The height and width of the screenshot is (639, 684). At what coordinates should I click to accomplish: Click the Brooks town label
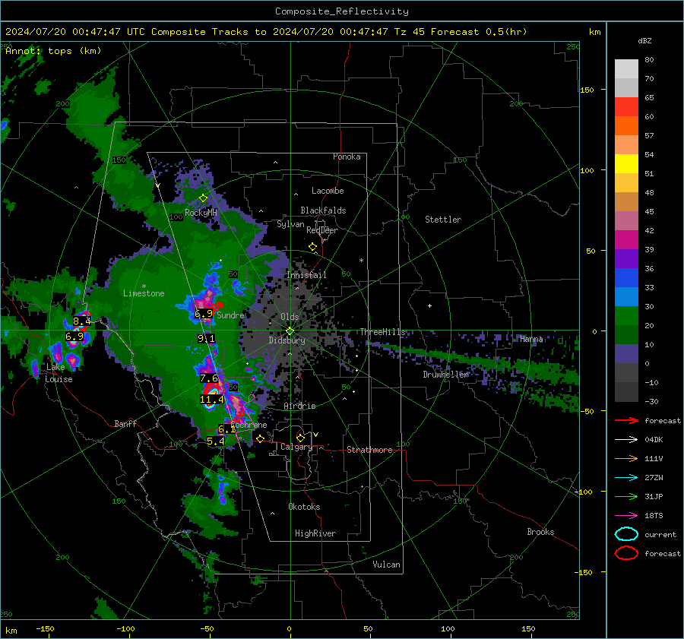pyautogui.click(x=540, y=532)
